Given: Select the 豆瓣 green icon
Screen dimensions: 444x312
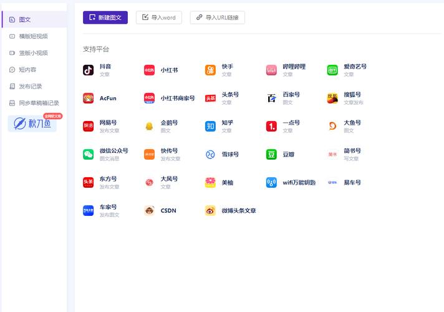Looking at the screenshot, I should (x=271, y=154).
